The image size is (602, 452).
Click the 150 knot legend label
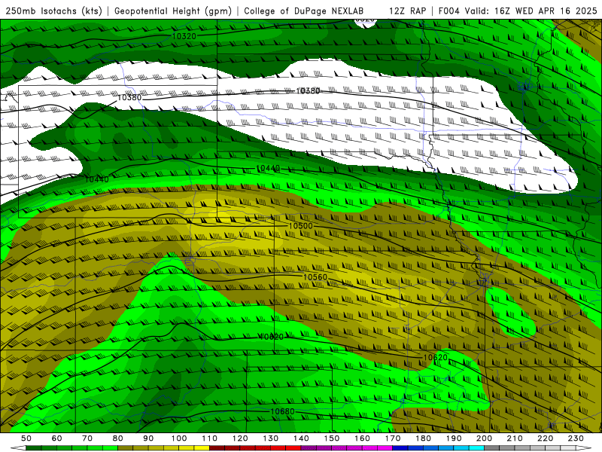332,438
